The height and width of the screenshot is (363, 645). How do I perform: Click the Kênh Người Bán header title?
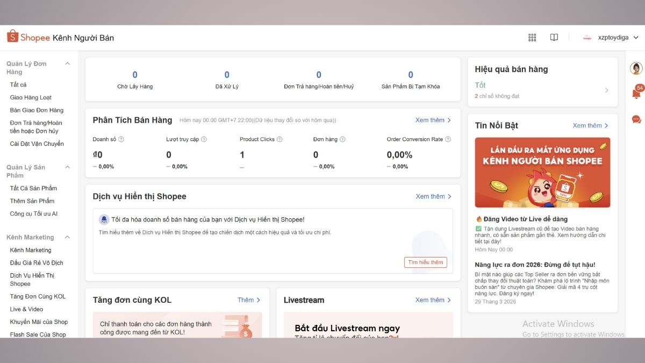pos(83,38)
